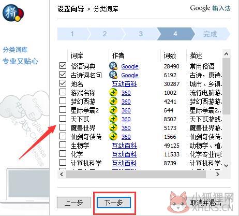
Task: Check the 仙剑奇侠传 dictionary box
Action: click(x=63, y=136)
